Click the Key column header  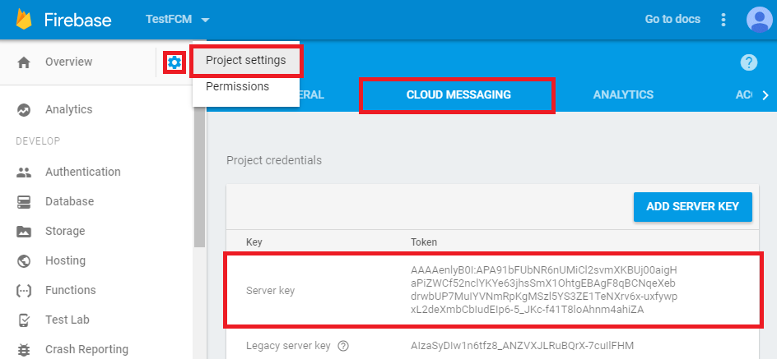coord(254,242)
